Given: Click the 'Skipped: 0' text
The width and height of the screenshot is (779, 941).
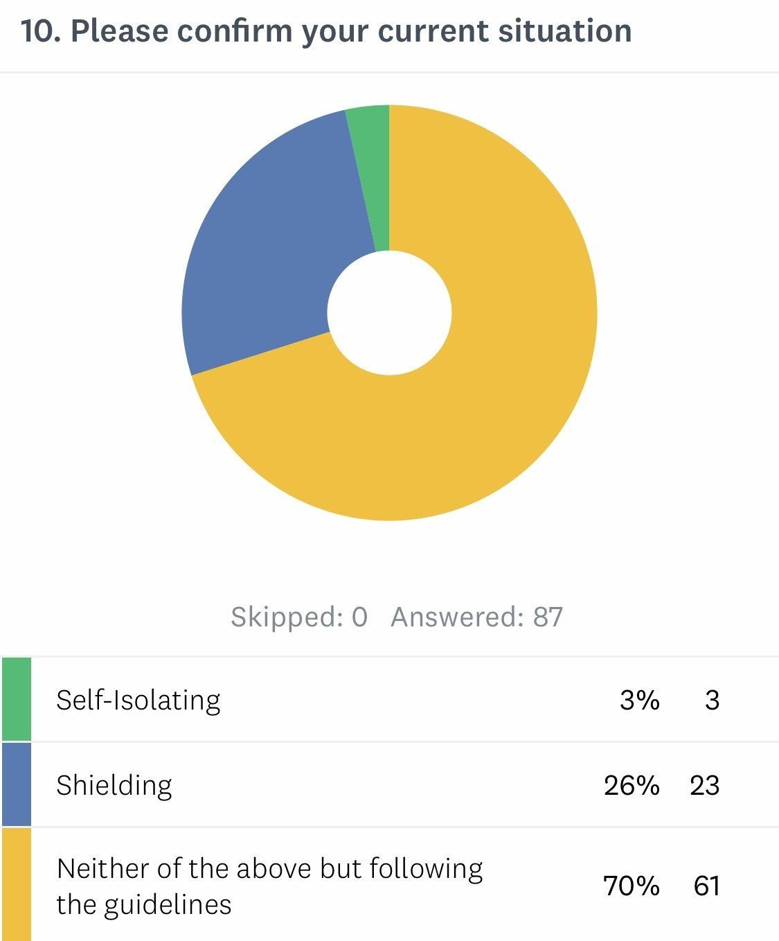Looking at the screenshot, I should [x=299, y=617].
